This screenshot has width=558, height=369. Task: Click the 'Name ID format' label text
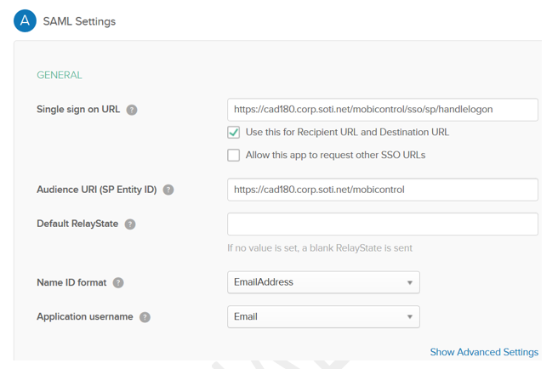(71, 283)
